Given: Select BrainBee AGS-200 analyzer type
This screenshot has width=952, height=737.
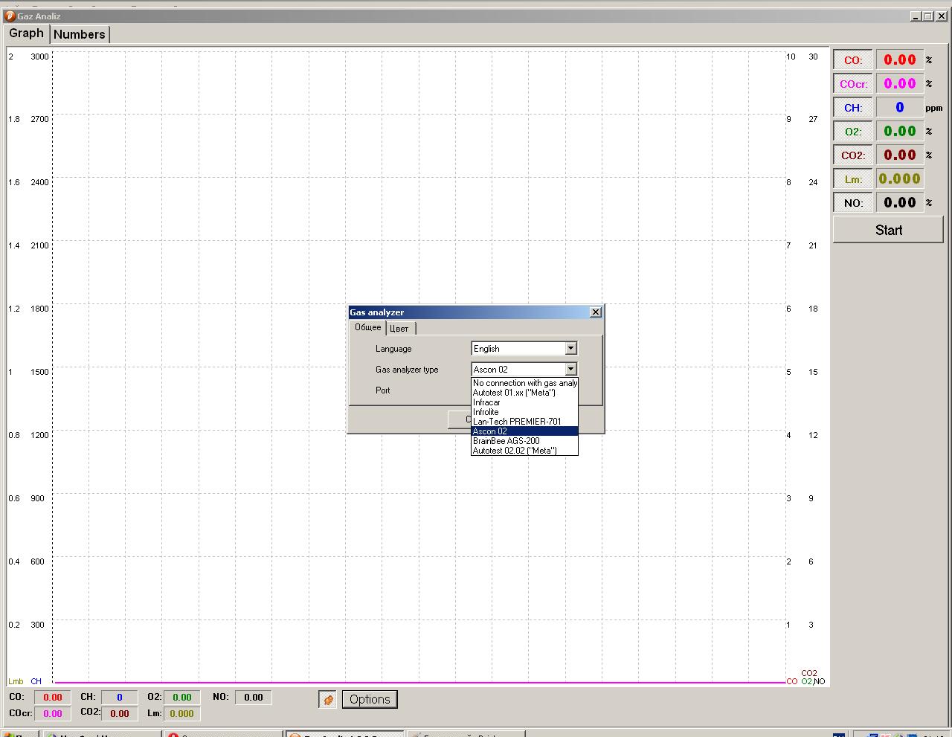Looking at the screenshot, I should click(x=524, y=441).
